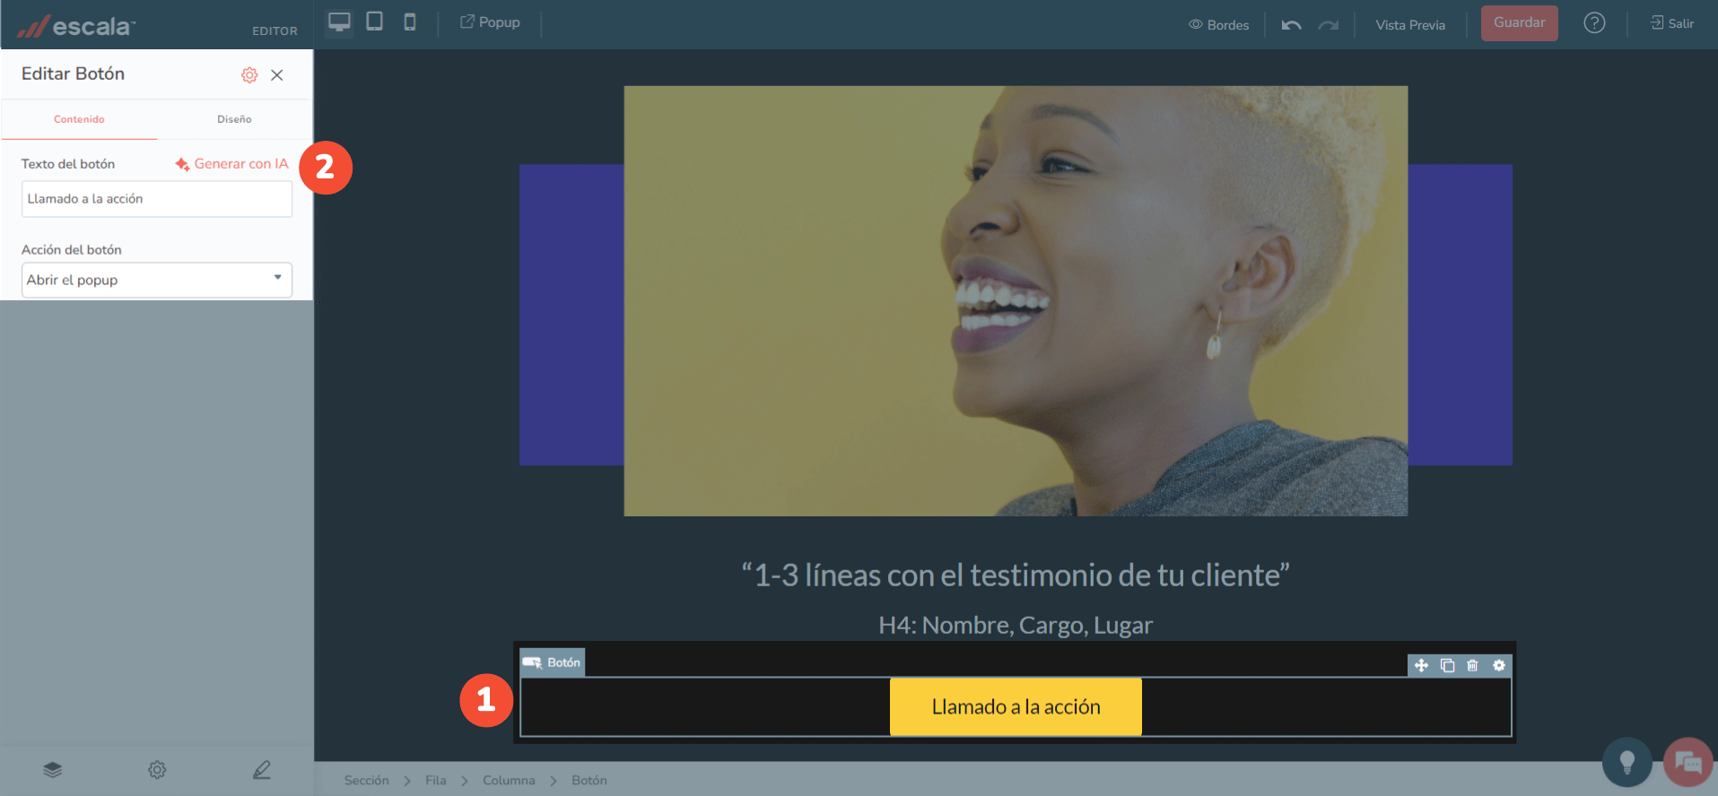Select the testimonial quote text
The image size is (1718, 796).
1016,575
